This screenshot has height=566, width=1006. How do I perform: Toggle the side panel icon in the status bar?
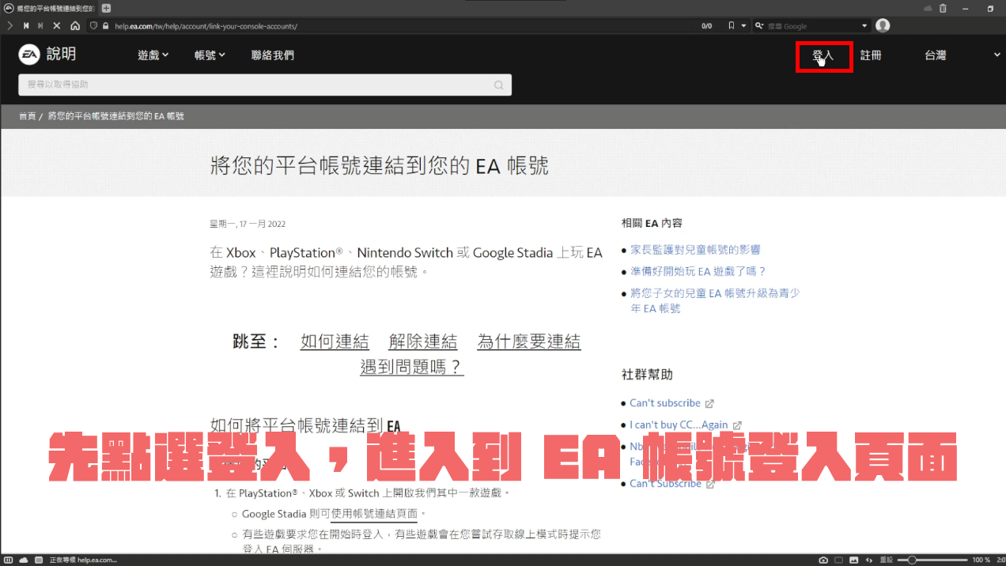[8, 560]
